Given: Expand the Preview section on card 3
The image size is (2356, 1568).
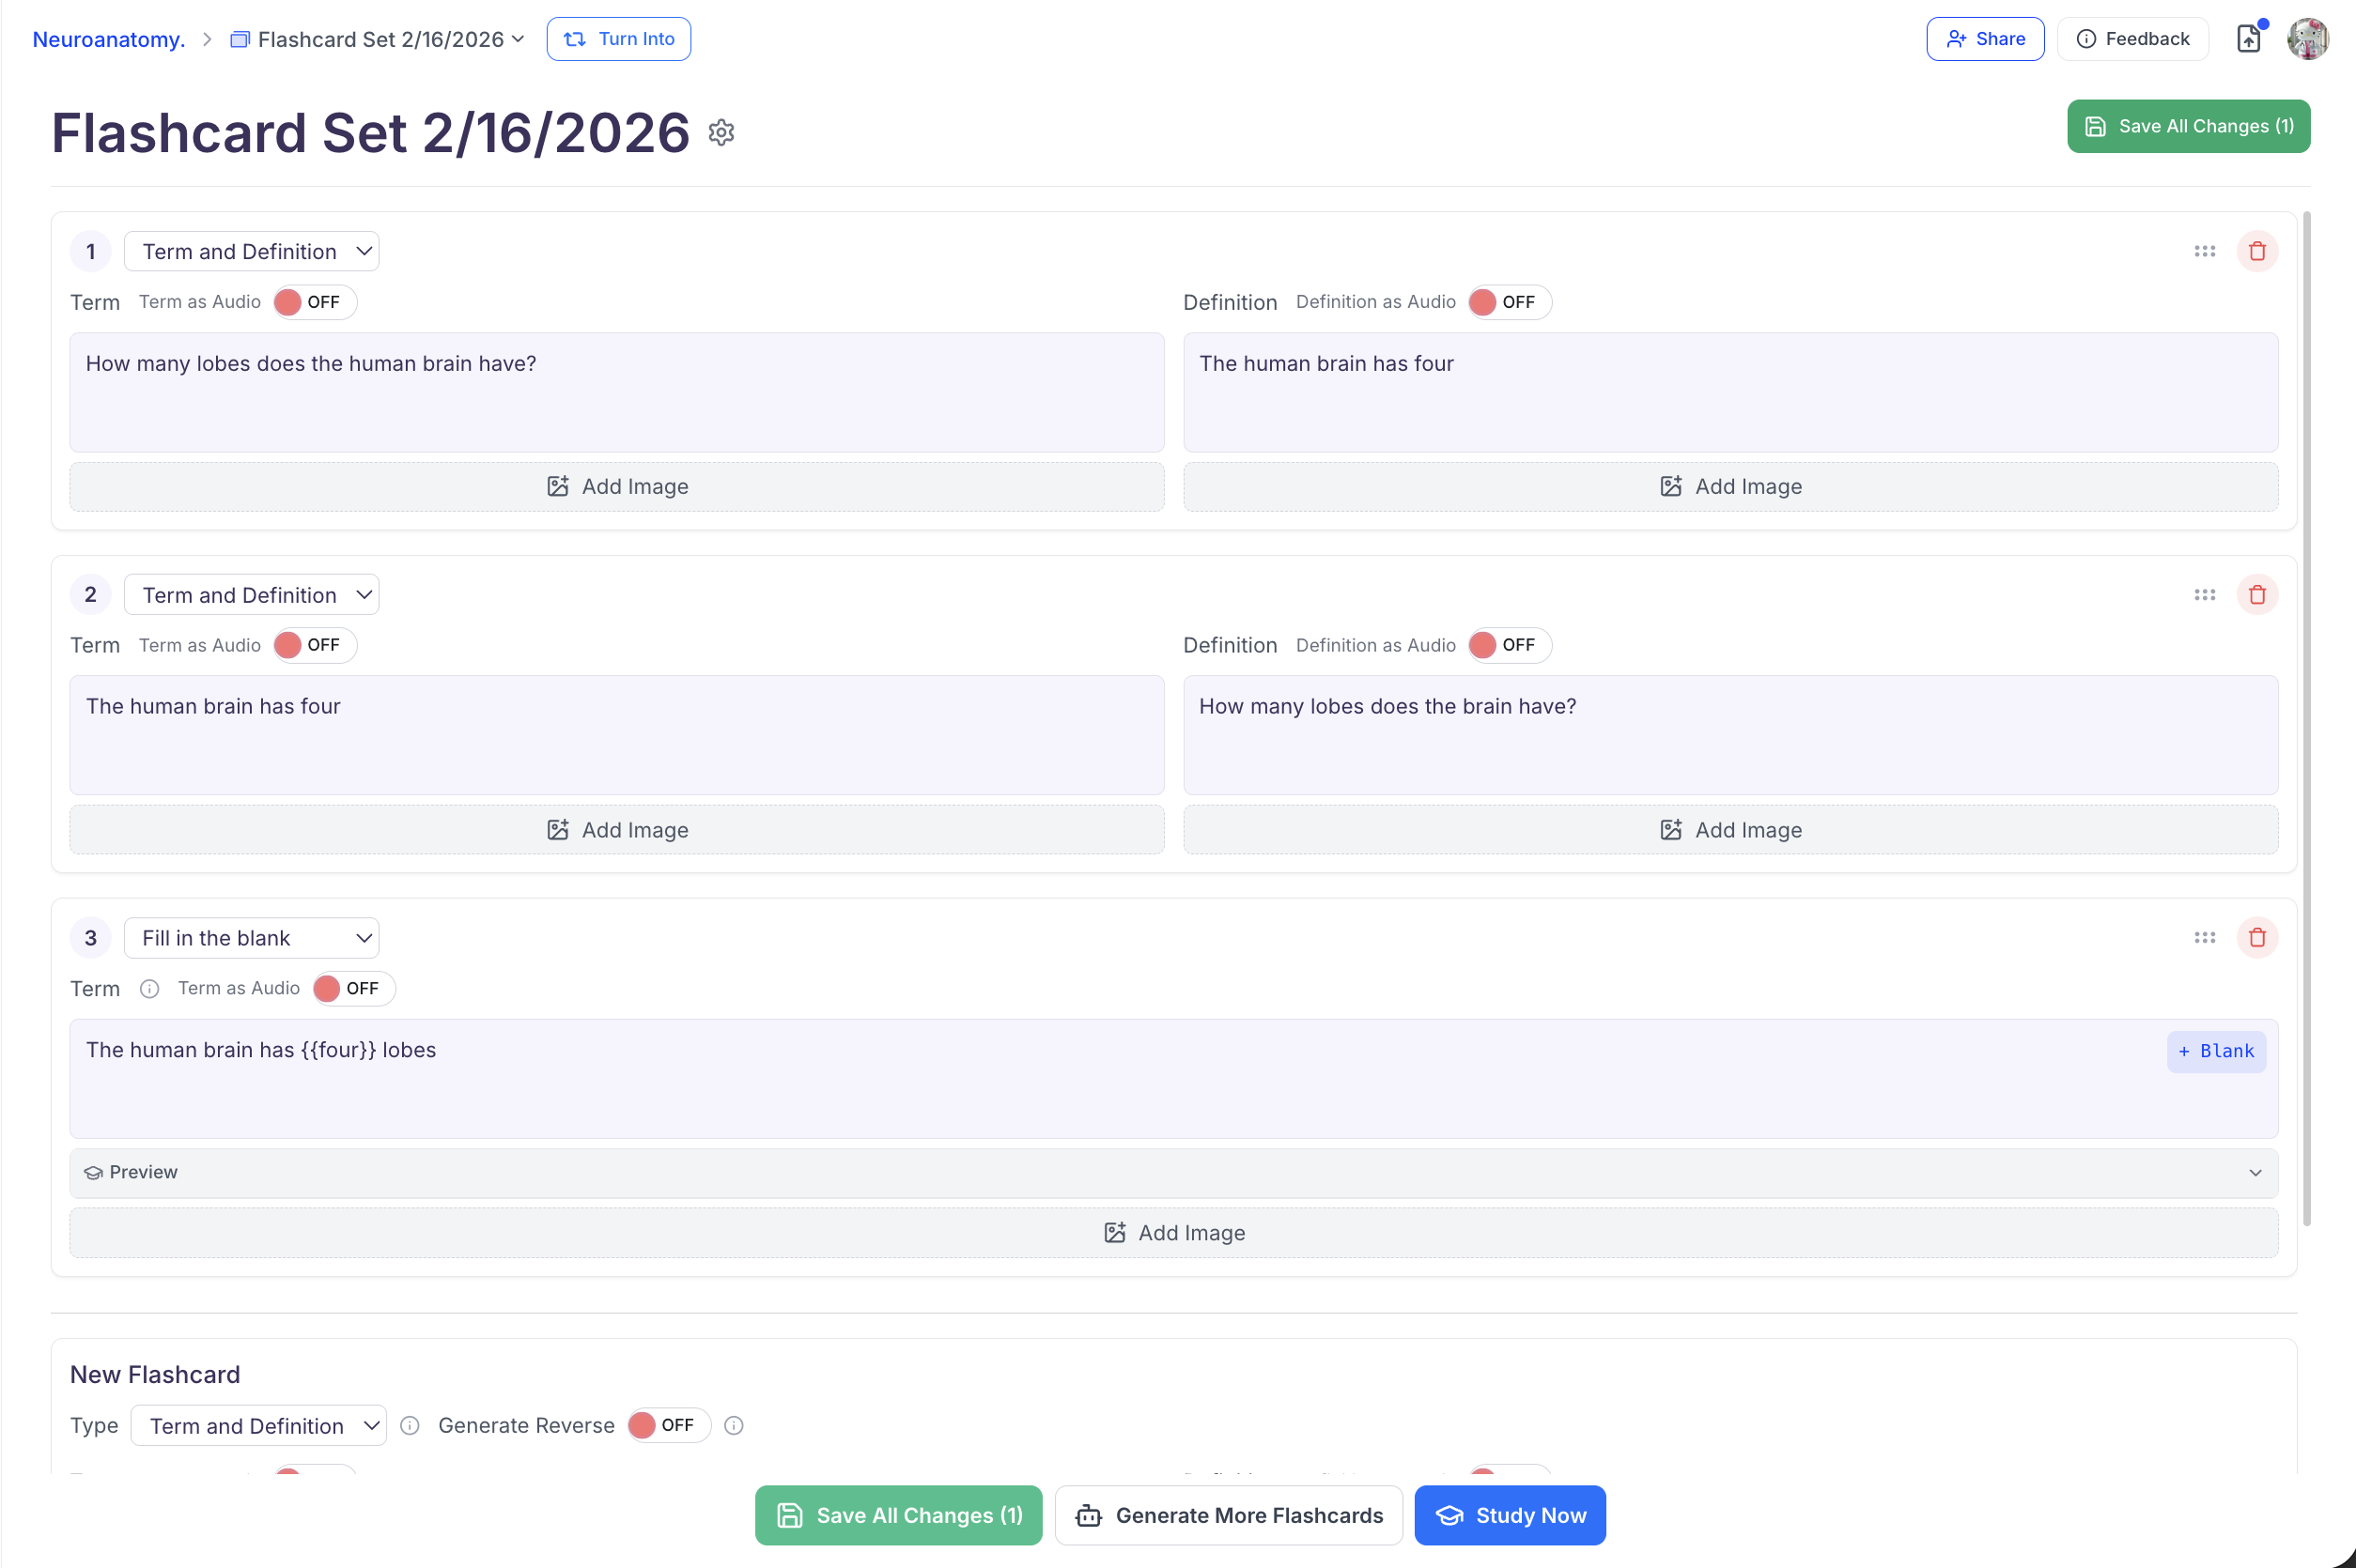Looking at the screenshot, I should coord(1172,1172).
